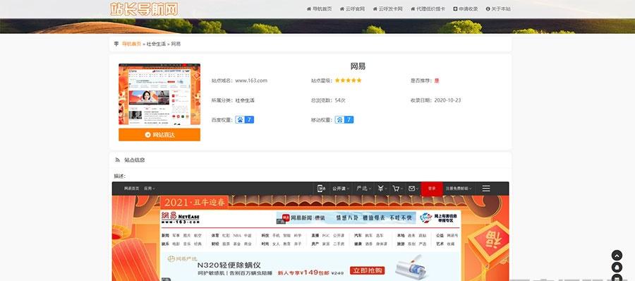Viewport: 635px width, 281px height.
Task: Open the hamburger menu in NetEase bar
Action: [486, 189]
